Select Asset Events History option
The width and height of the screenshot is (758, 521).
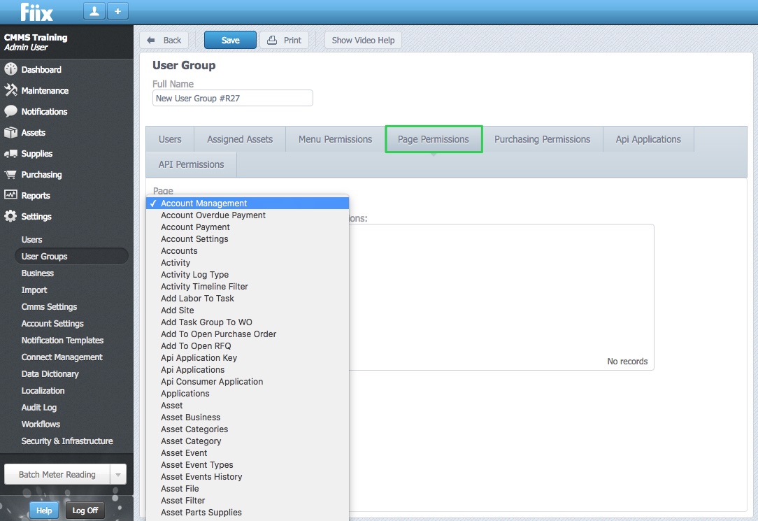[x=248, y=476]
